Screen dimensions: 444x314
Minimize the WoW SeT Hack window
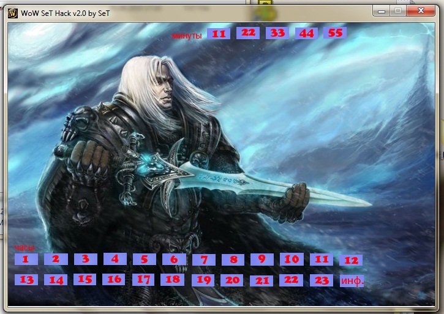(382, 11)
